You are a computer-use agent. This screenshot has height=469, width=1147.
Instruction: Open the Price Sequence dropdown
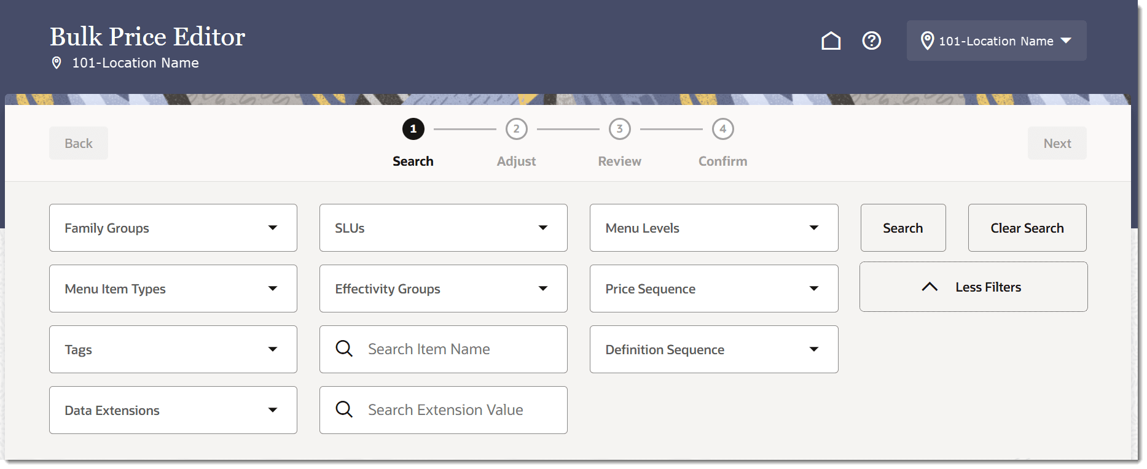coord(714,289)
